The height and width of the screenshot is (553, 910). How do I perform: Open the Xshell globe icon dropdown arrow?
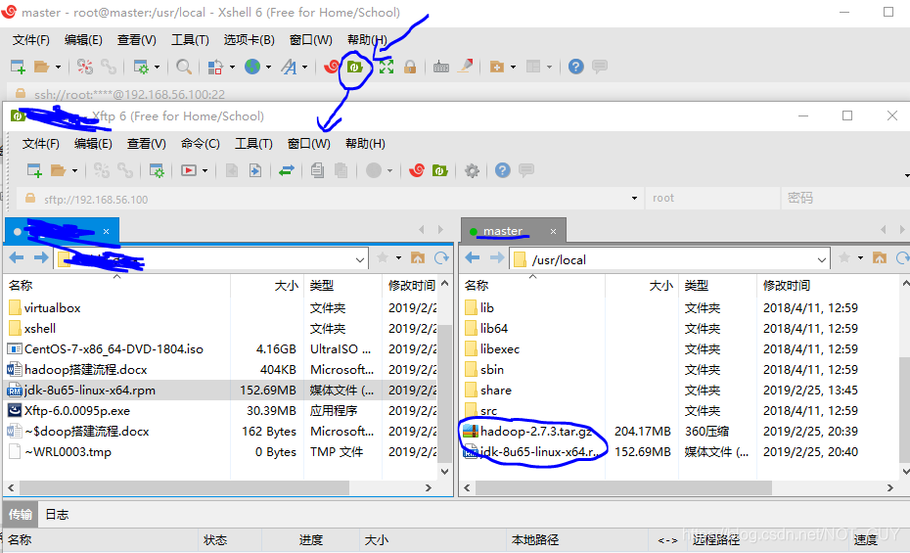click(x=268, y=68)
